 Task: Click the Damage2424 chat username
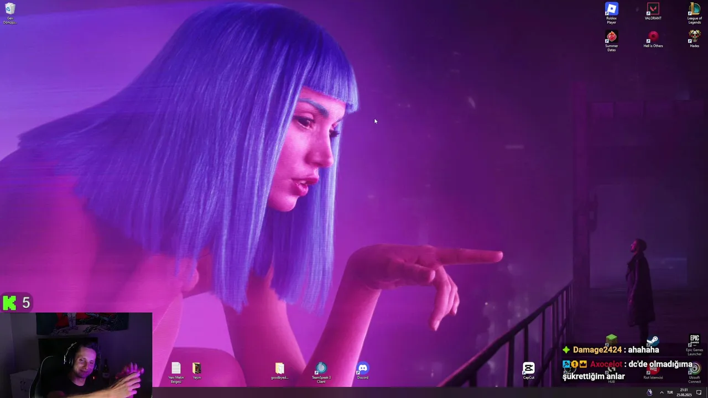(x=597, y=349)
